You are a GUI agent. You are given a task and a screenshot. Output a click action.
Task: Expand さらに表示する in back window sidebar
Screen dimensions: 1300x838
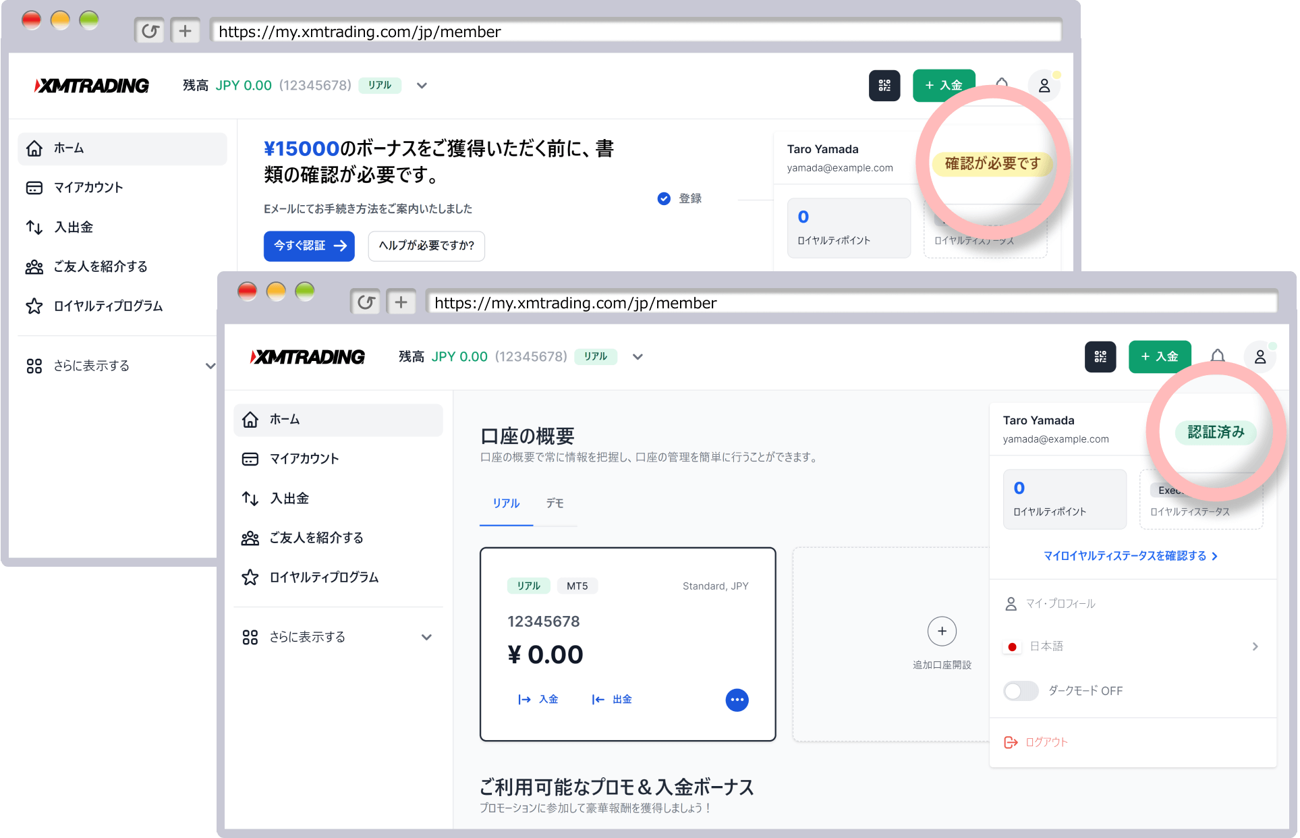point(122,366)
